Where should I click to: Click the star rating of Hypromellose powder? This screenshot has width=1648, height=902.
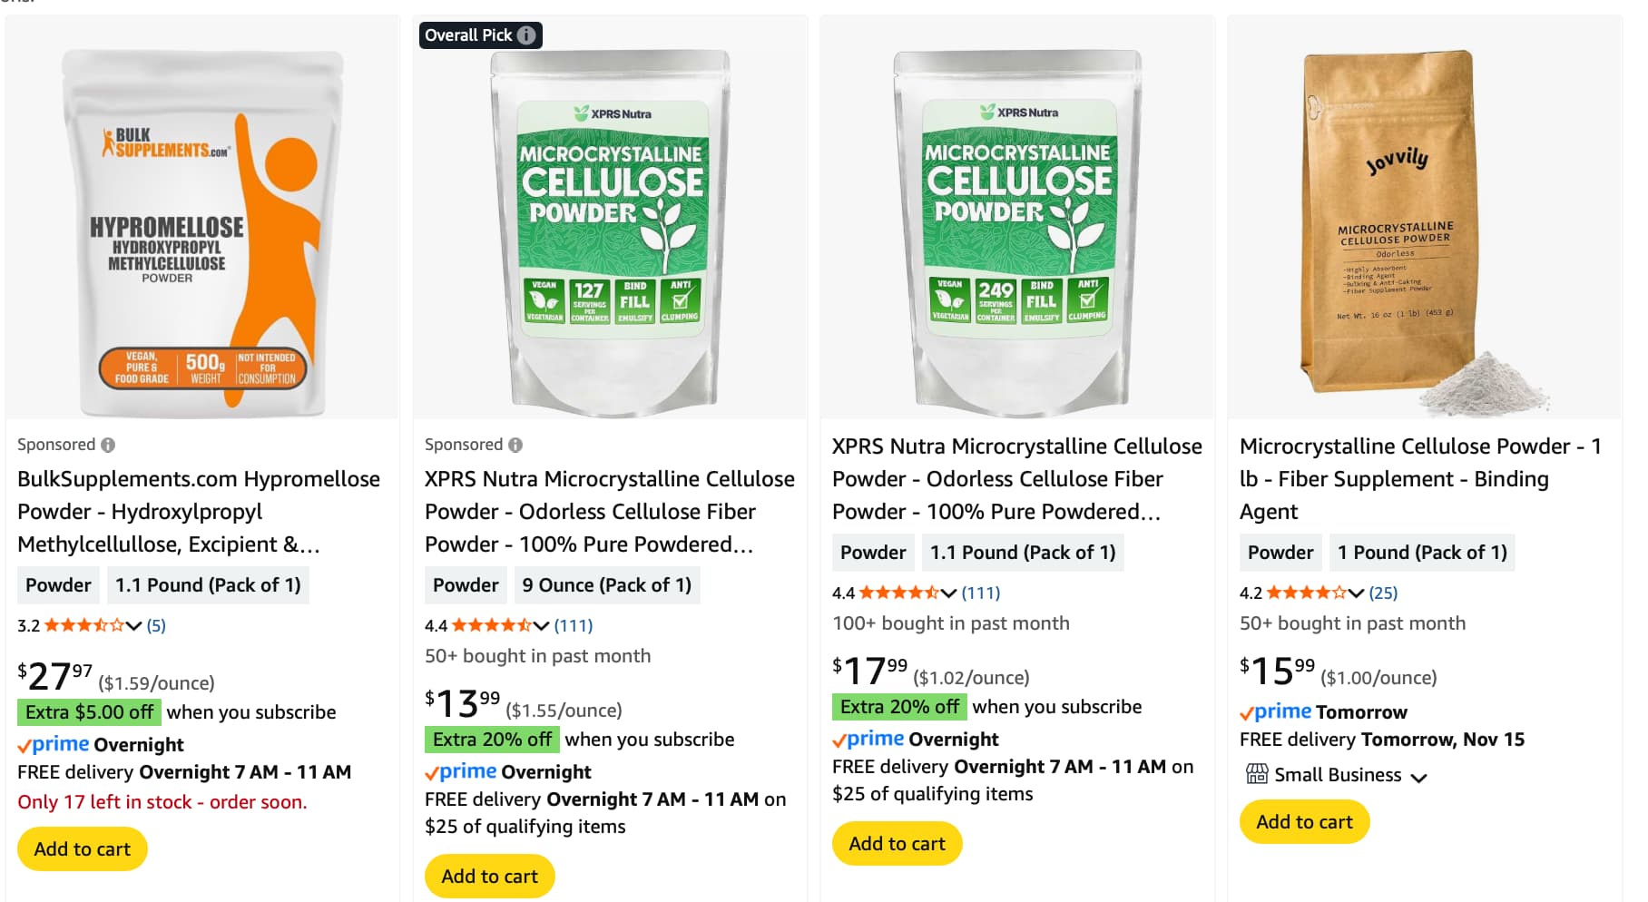(83, 625)
